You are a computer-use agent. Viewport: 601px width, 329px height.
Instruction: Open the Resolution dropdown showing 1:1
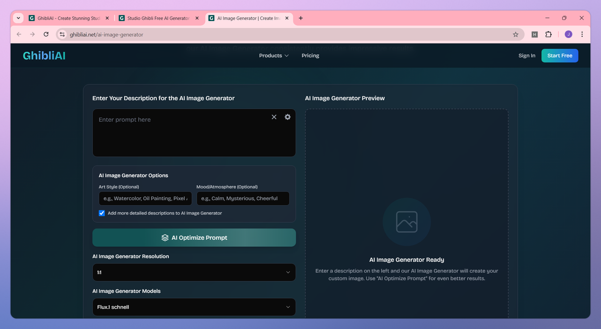[x=194, y=272]
